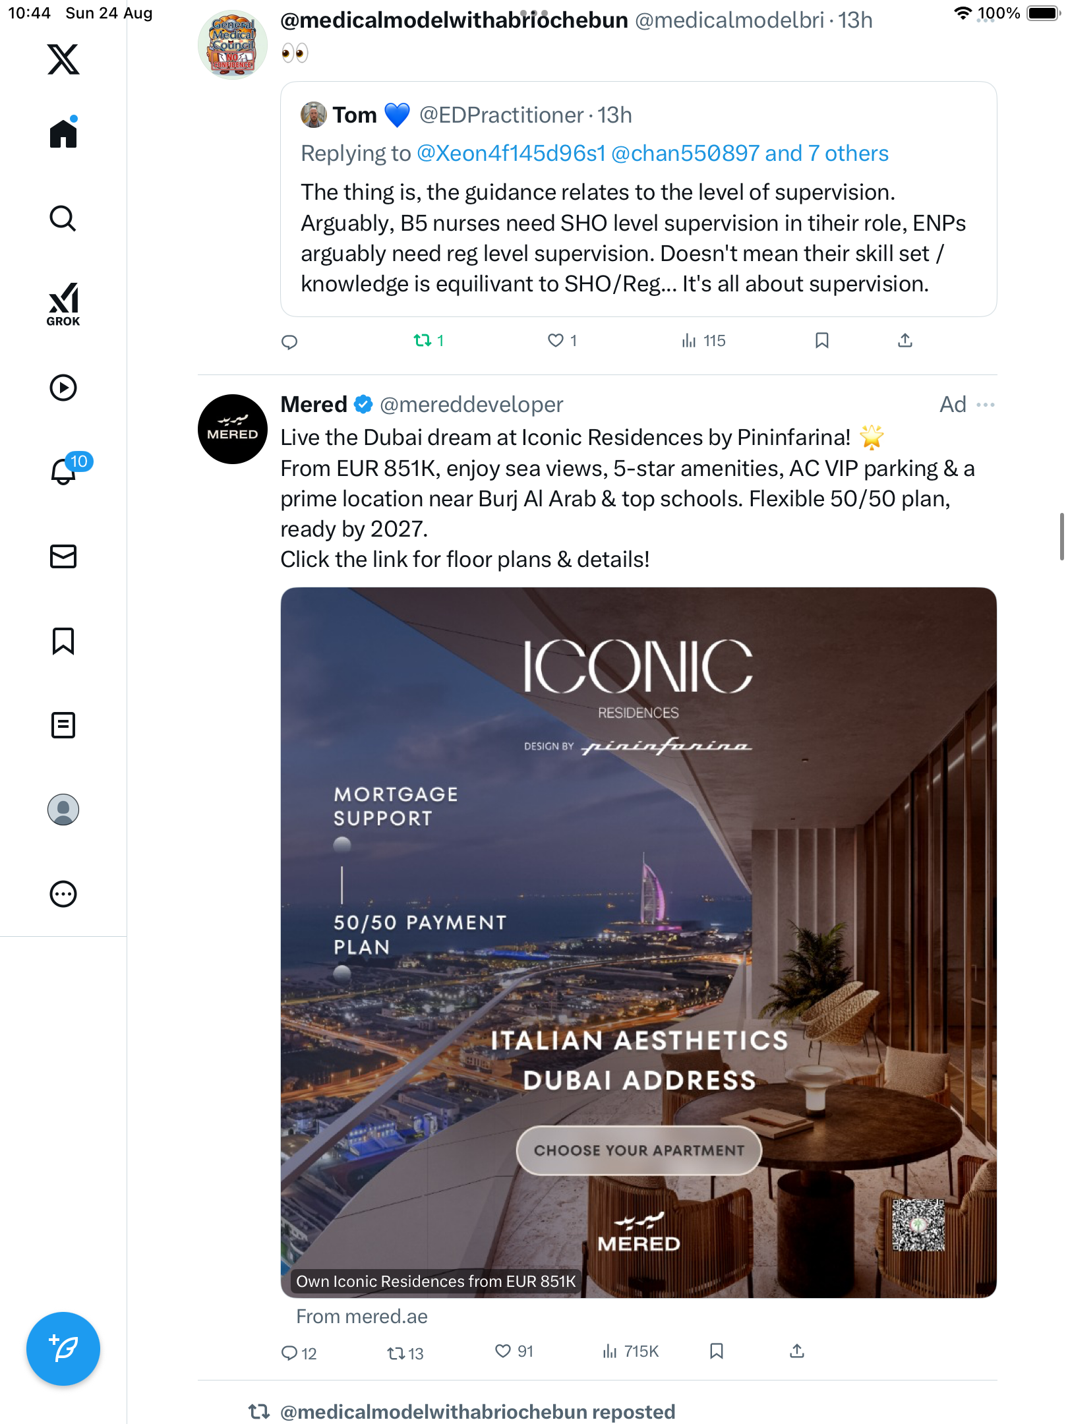The height and width of the screenshot is (1424, 1068).
Task: Open @mereddeveloper profile handle
Action: pos(471,405)
